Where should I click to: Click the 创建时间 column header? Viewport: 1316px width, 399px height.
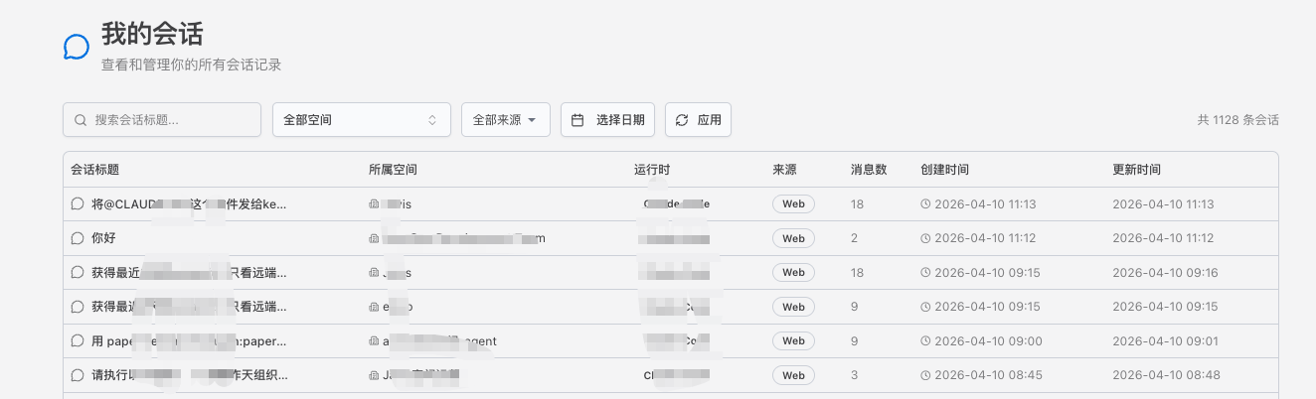[x=944, y=170]
